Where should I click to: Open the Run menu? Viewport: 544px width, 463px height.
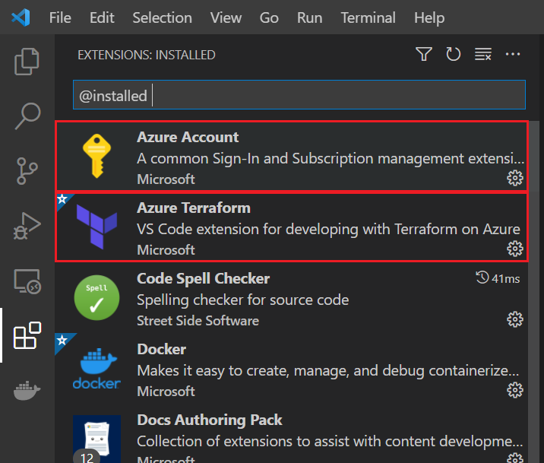tap(309, 17)
